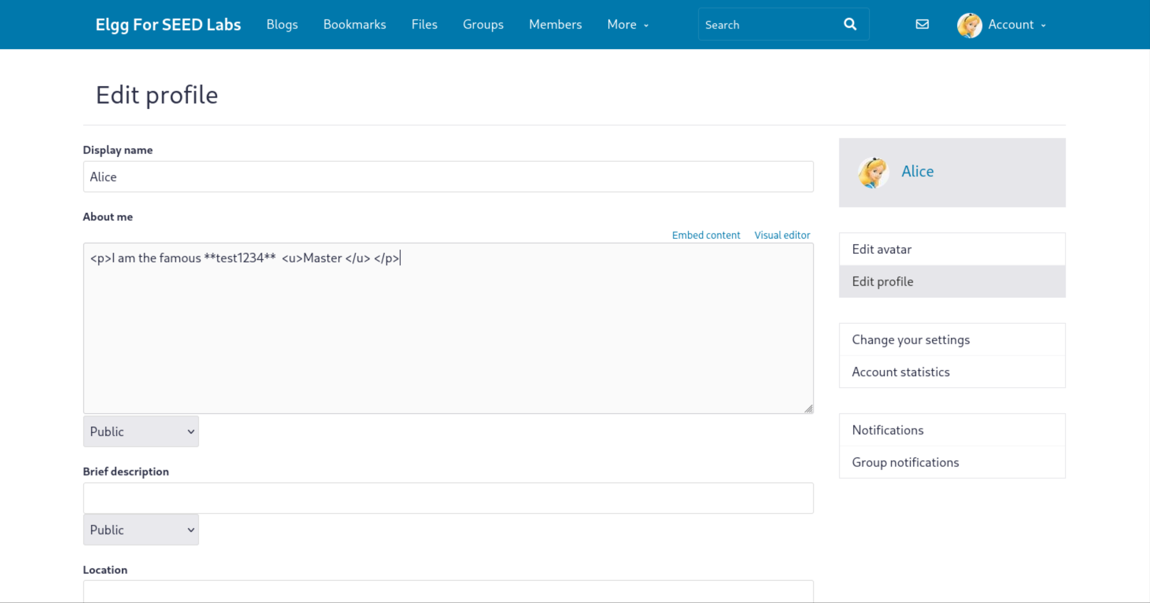Click the Elgg For SEED Labs title

pos(168,25)
